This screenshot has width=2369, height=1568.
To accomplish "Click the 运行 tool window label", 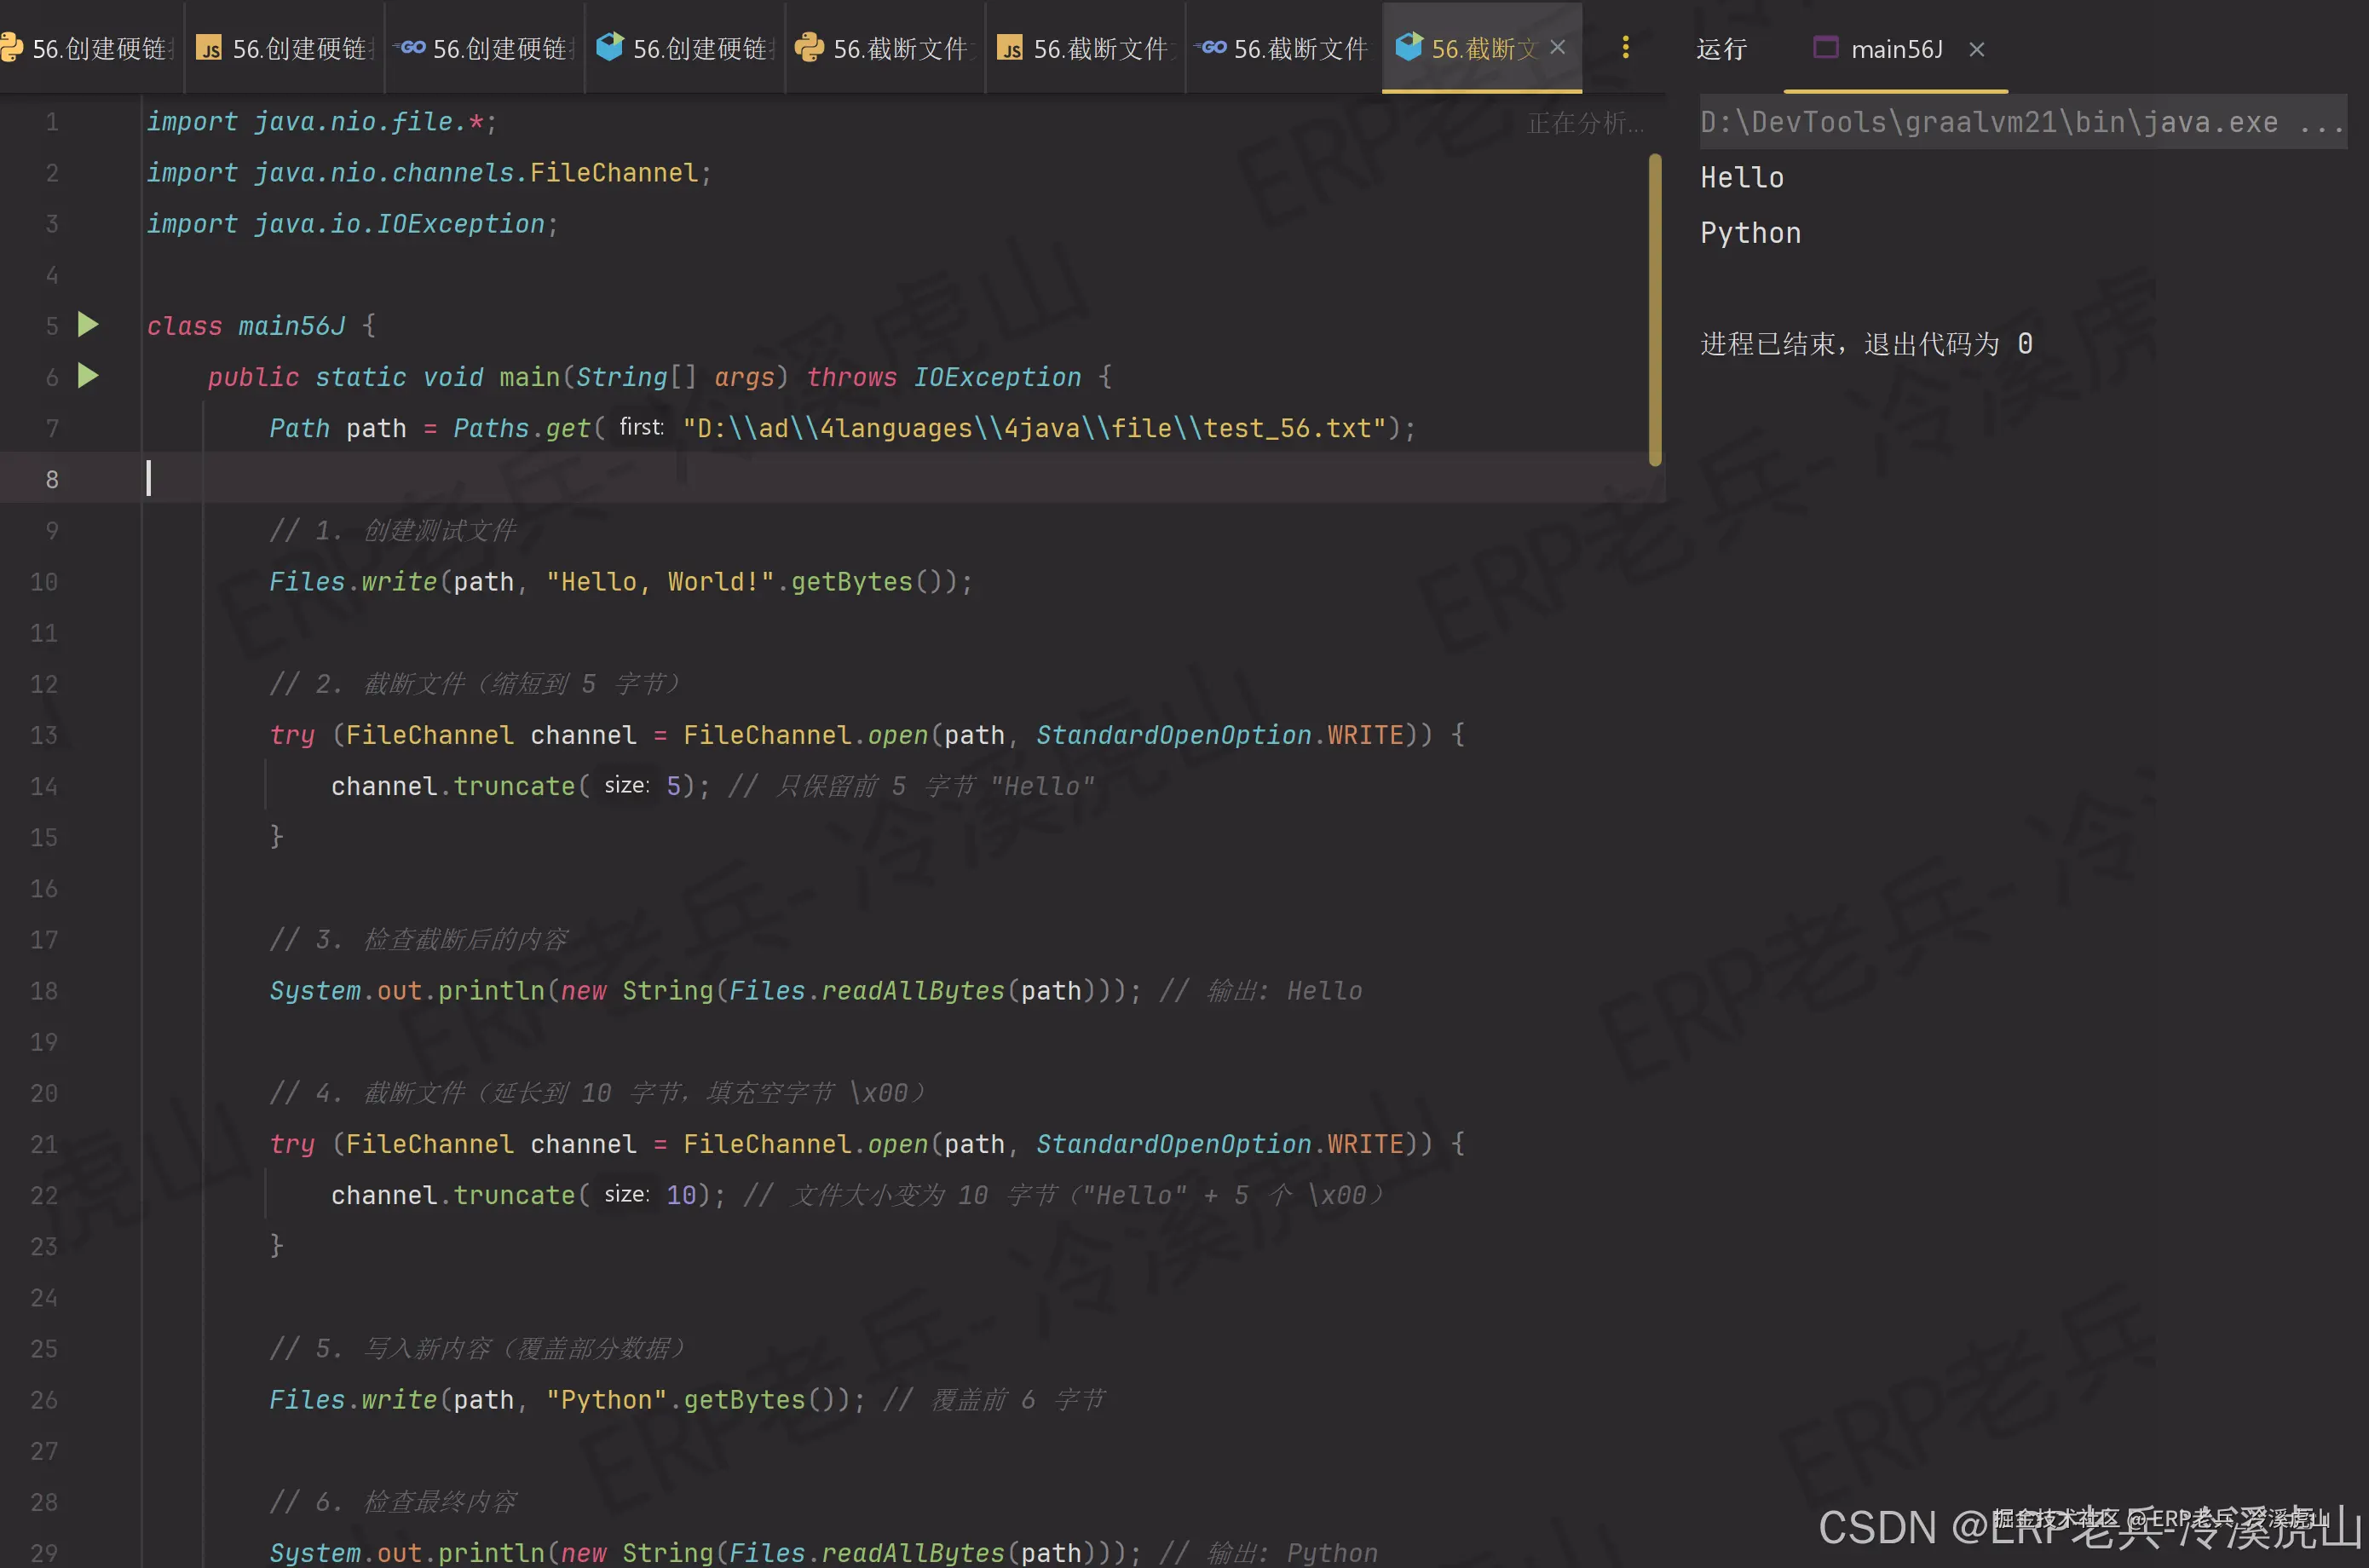I will pos(1721,49).
